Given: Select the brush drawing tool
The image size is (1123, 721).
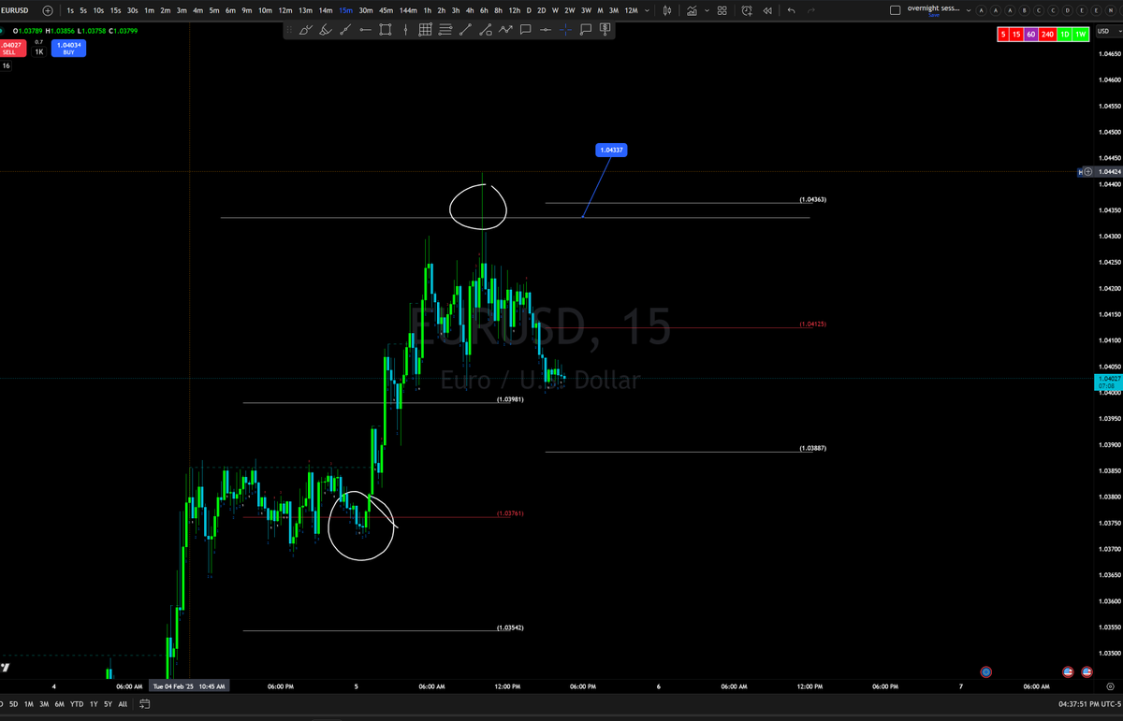Looking at the screenshot, I should click(305, 30).
